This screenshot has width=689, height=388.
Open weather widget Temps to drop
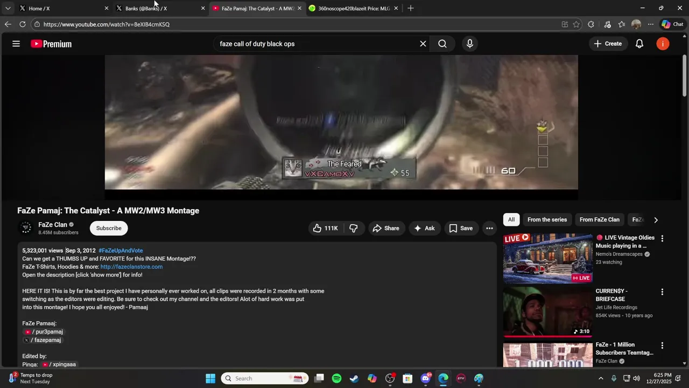31,378
